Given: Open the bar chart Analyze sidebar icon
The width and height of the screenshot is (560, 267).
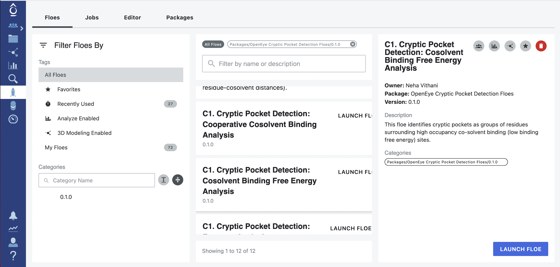Looking at the screenshot, I should tap(13, 65).
